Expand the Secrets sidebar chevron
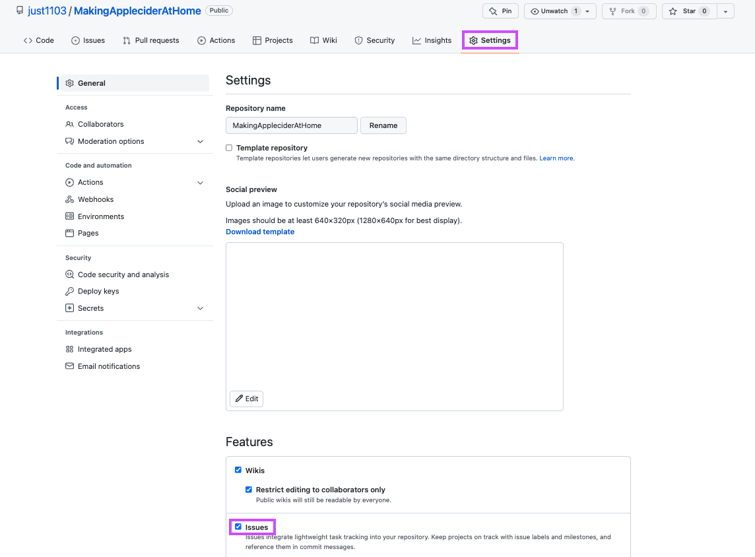 (201, 308)
